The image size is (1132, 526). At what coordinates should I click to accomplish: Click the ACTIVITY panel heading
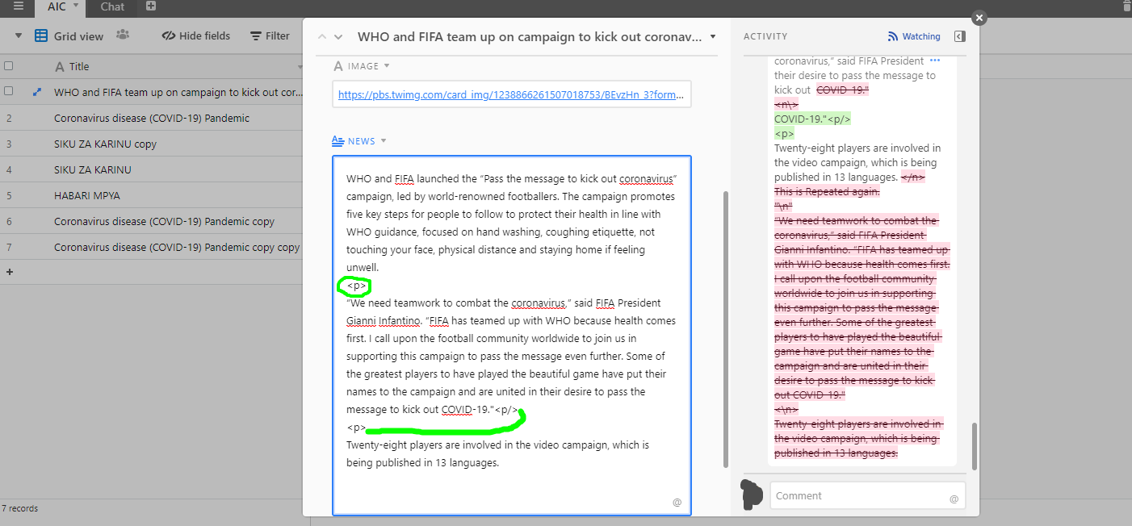[x=765, y=36]
